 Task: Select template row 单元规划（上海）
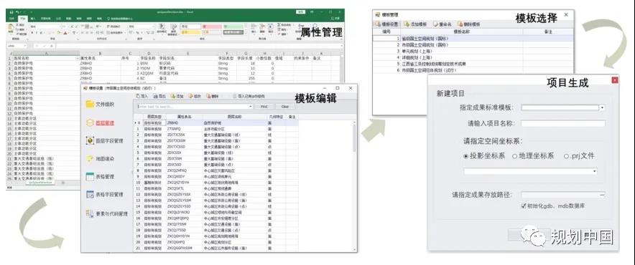point(473,51)
